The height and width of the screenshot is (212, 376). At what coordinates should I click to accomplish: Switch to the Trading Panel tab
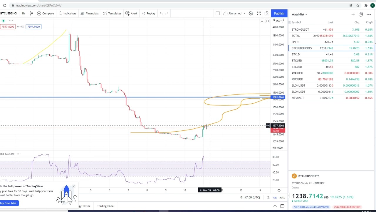click(x=106, y=206)
